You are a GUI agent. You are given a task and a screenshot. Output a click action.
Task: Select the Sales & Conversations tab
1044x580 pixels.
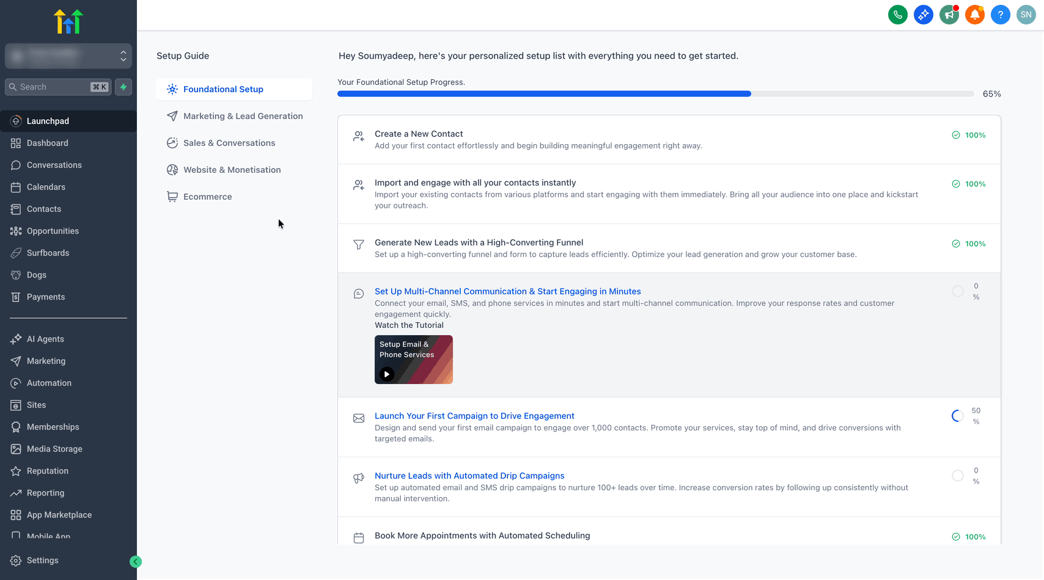(229, 143)
